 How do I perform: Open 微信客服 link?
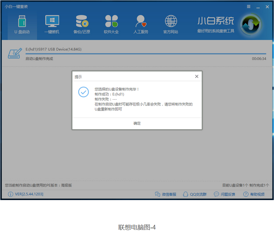click(166, 194)
